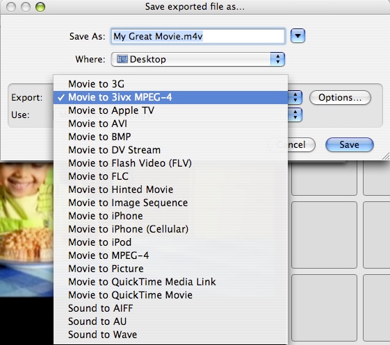Choose Movie to Picture

click(170, 268)
